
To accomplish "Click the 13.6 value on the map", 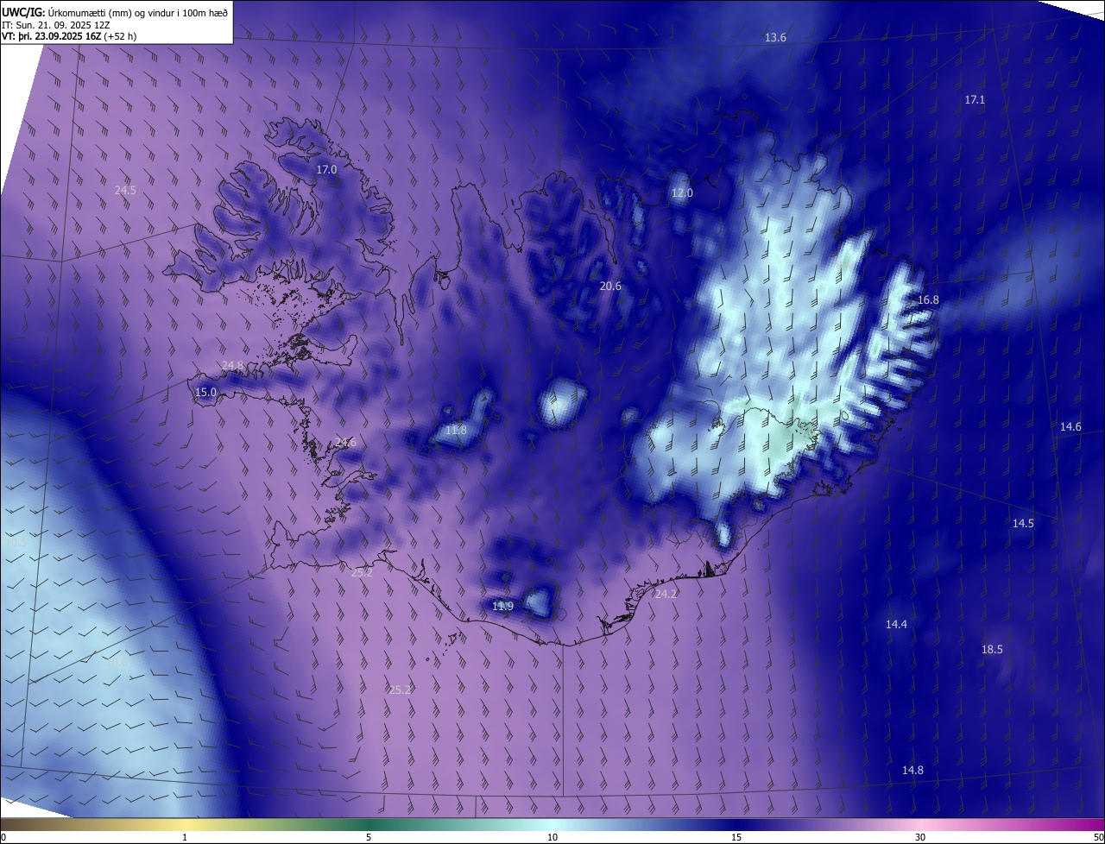I will coord(776,38).
